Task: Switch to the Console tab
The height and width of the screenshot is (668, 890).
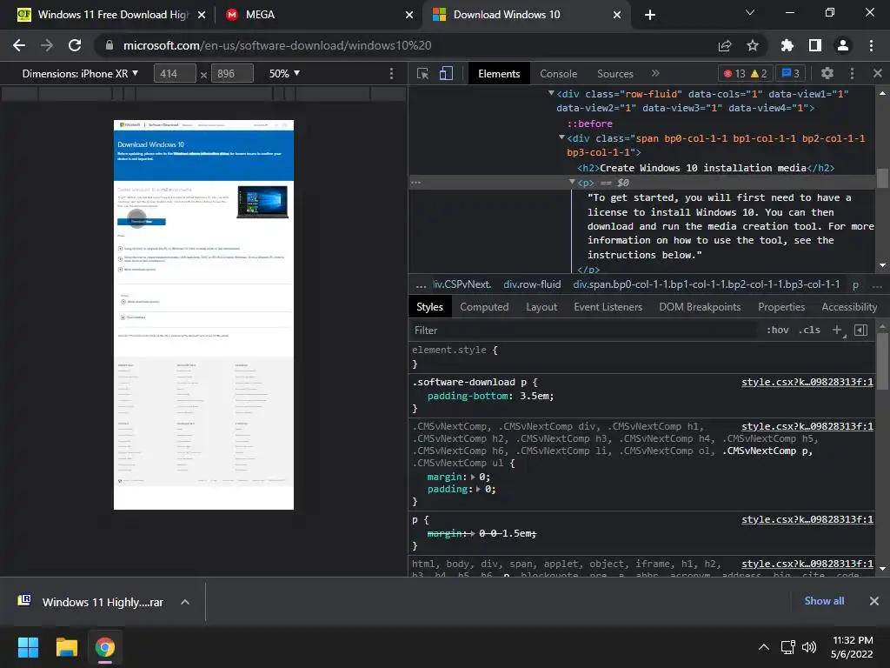Action: [x=559, y=74]
